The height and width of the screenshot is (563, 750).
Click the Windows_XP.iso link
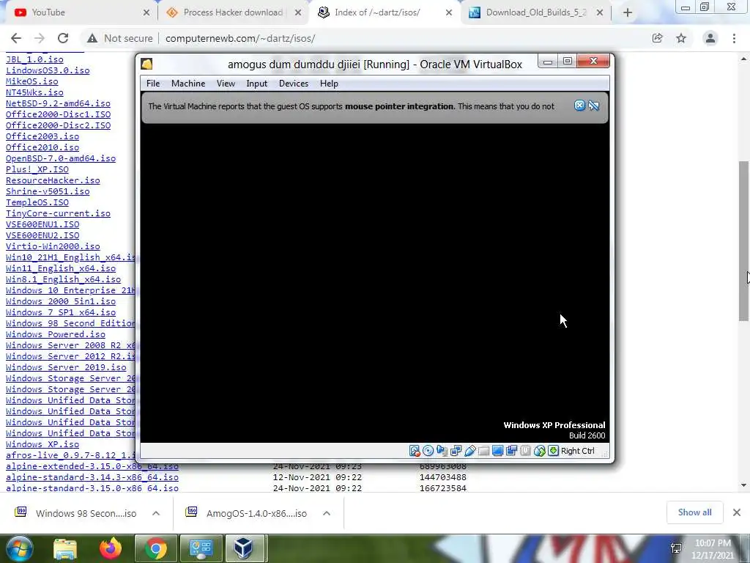click(42, 444)
